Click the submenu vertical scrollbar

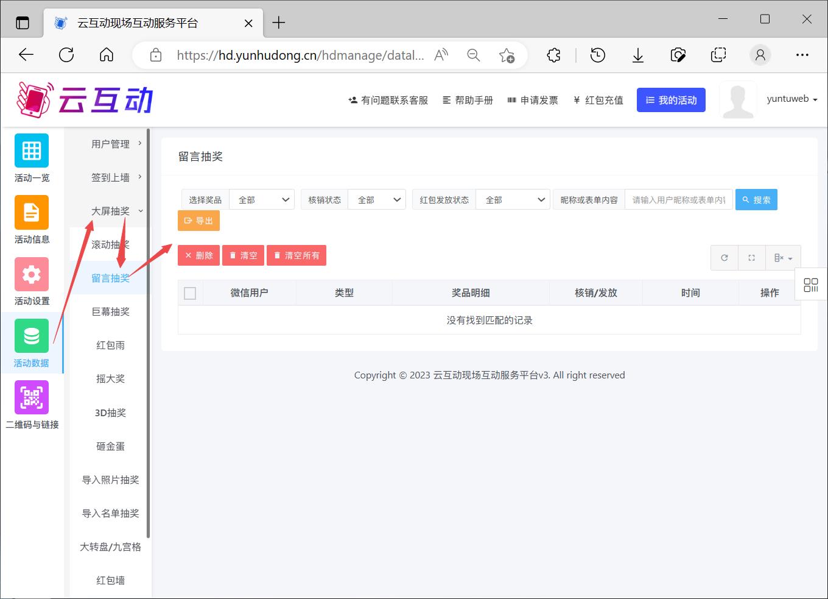[149, 333]
